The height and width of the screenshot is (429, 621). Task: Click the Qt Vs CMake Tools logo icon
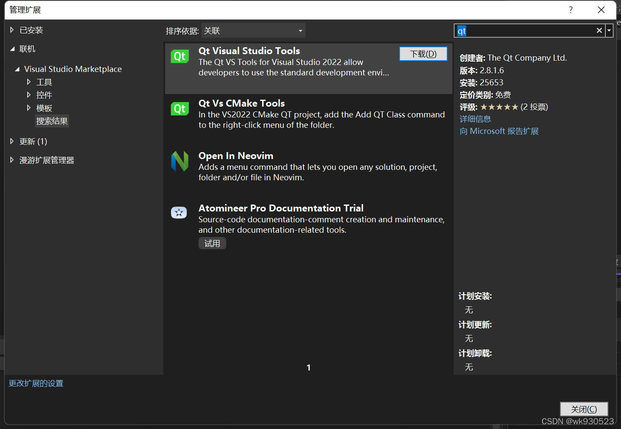coord(180,109)
